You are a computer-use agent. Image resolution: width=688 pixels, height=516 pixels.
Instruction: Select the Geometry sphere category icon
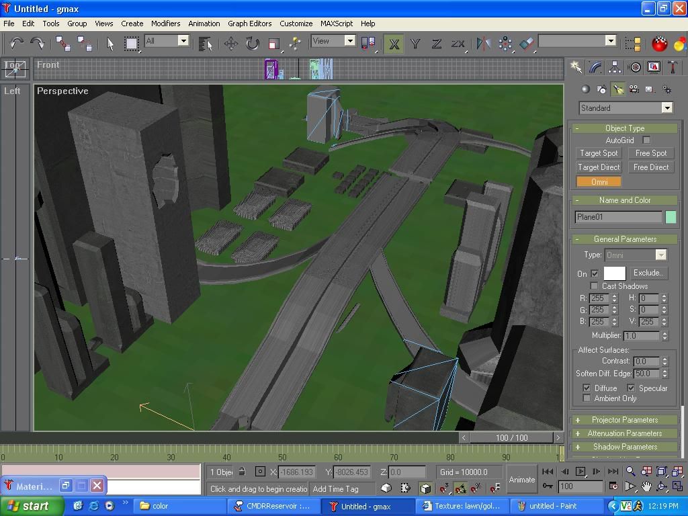click(x=585, y=89)
